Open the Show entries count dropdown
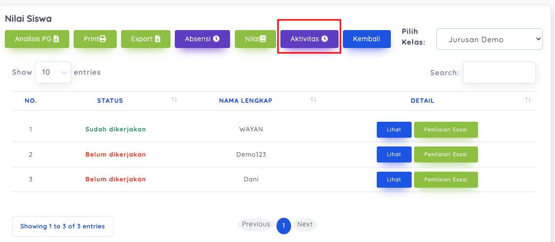Image resolution: width=555 pixels, height=242 pixels. [x=53, y=72]
